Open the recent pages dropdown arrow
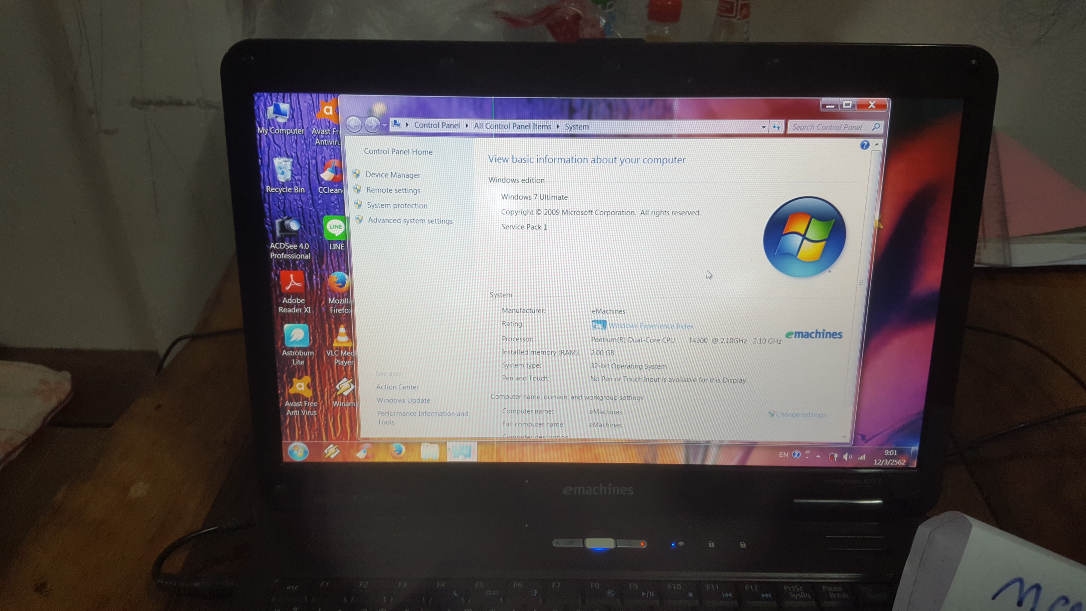Image resolution: width=1086 pixels, height=611 pixels. pyautogui.click(x=385, y=125)
